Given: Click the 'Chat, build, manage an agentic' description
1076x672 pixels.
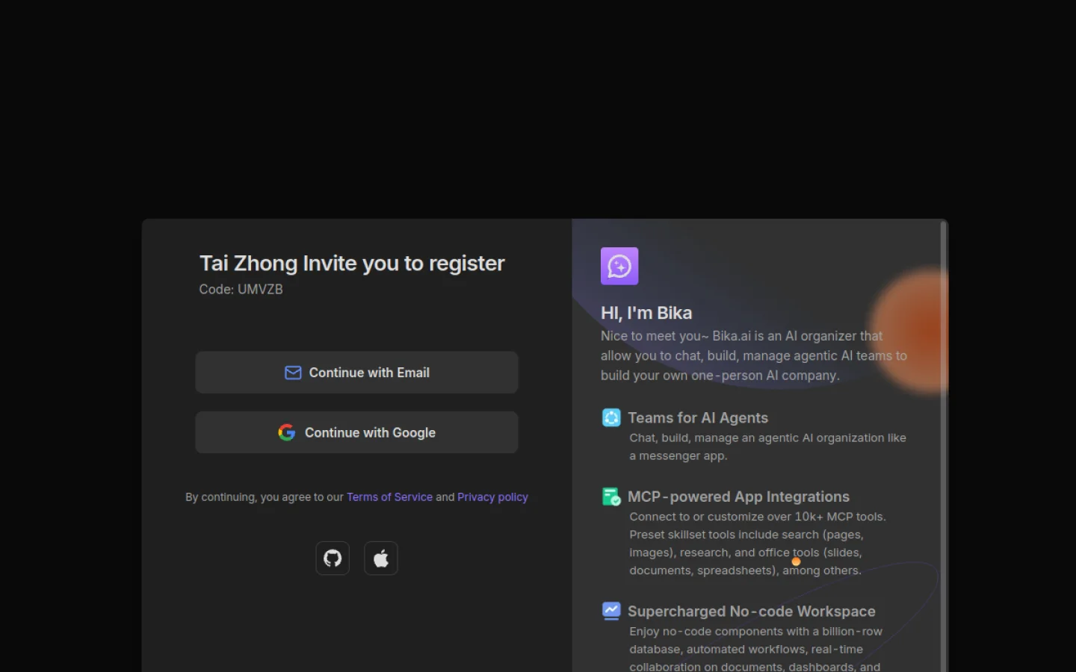Looking at the screenshot, I should (767, 447).
